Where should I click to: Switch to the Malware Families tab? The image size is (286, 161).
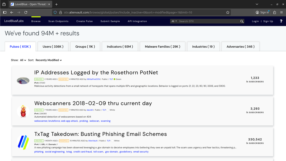point(162,47)
